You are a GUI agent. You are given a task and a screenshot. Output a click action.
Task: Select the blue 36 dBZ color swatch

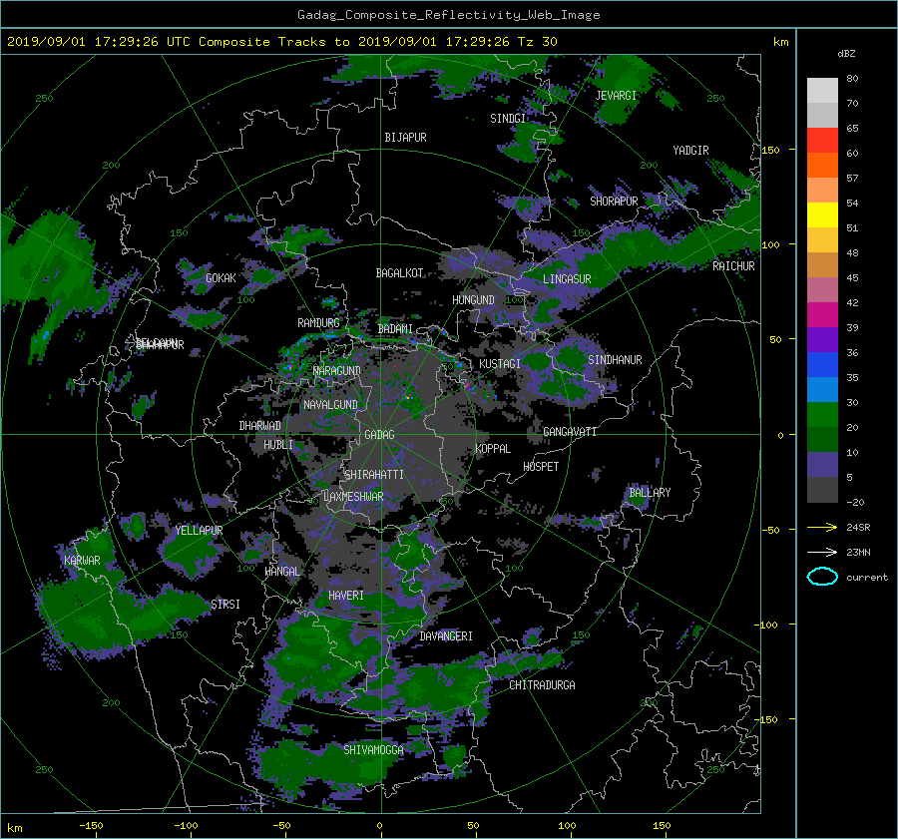[822, 364]
